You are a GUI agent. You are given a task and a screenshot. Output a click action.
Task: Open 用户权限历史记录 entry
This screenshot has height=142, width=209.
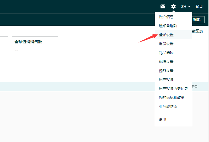[173, 89]
